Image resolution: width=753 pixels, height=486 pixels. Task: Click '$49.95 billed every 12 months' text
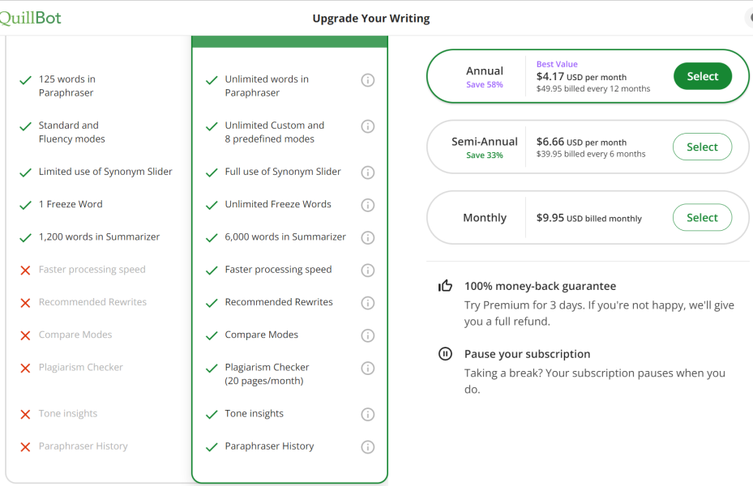point(593,89)
